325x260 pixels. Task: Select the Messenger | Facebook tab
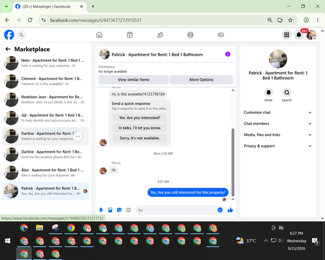pos(49,6)
